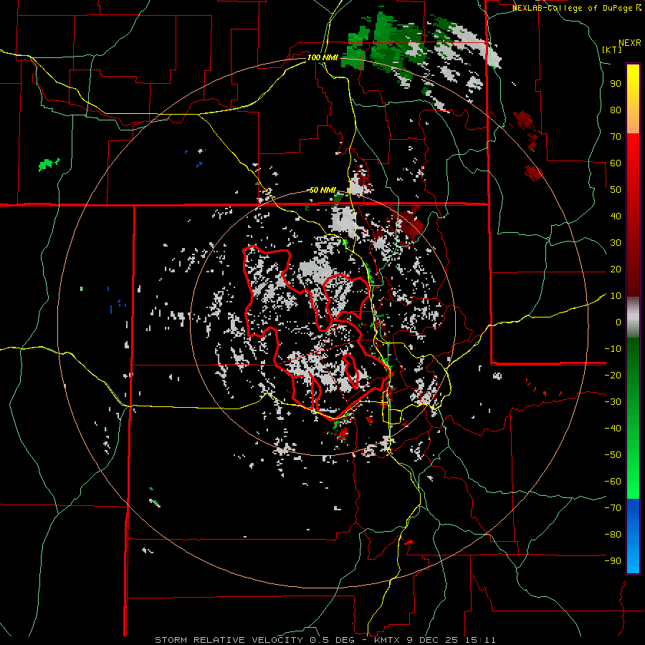Select the 20 value on velocity scale
Screen dimensions: 645x645
(616, 269)
